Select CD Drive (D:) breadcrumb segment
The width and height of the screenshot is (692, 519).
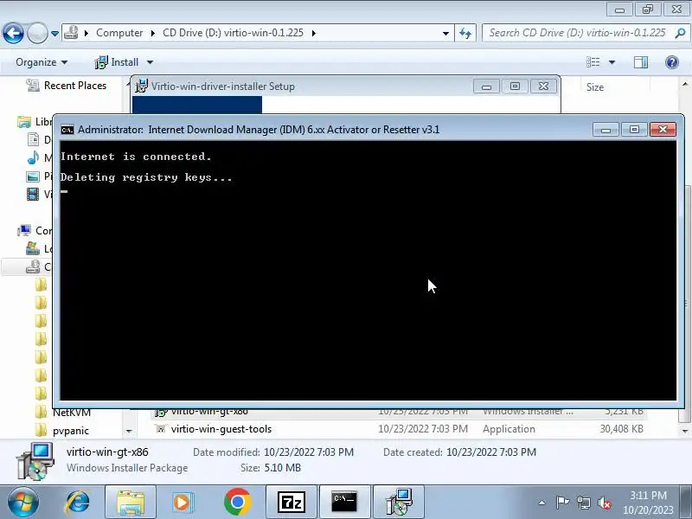[x=233, y=33]
